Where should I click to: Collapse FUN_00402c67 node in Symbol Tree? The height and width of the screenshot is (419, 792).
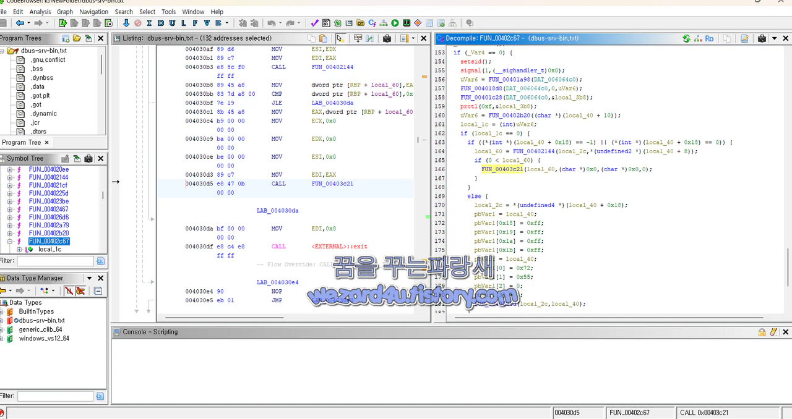tap(10, 241)
